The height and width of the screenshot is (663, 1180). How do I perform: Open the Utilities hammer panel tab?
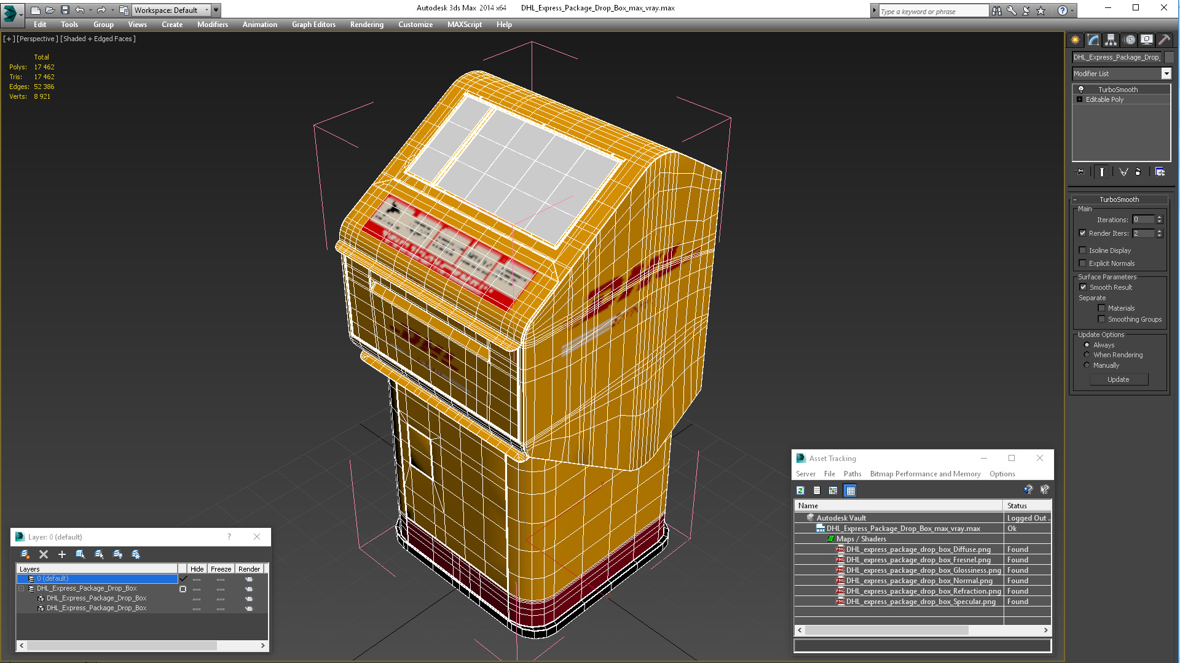(1164, 40)
